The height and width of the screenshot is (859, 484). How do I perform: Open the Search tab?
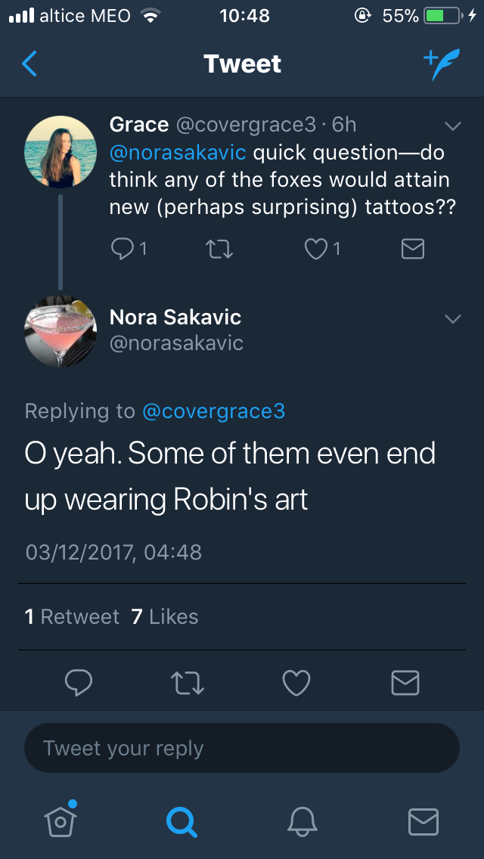point(181,820)
